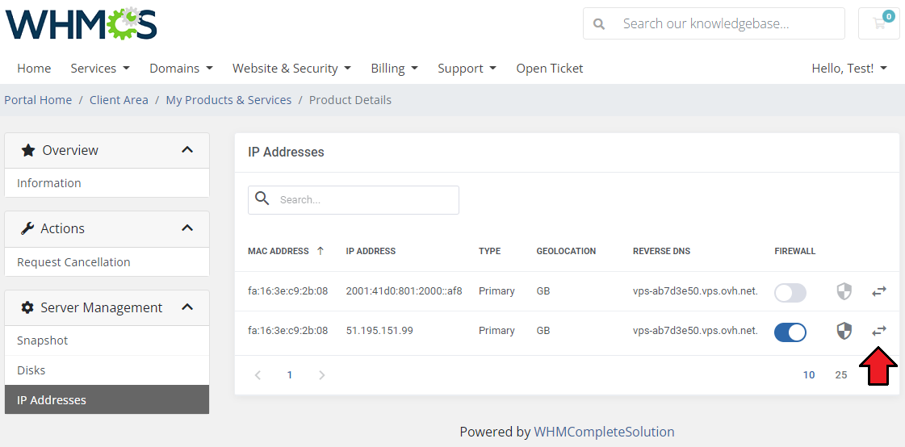Collapse the Overview panel chevron
905x447 pixels.
[x=187, y=150]
